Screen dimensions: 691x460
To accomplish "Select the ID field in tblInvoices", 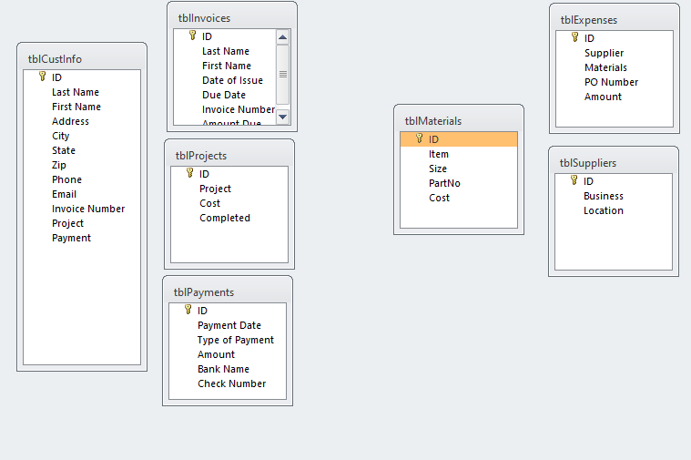I will point(225,36).
